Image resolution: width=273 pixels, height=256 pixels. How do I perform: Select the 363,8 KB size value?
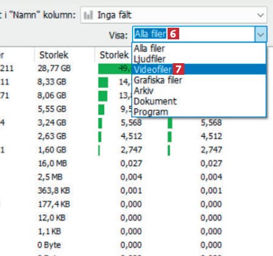(54, 190)
